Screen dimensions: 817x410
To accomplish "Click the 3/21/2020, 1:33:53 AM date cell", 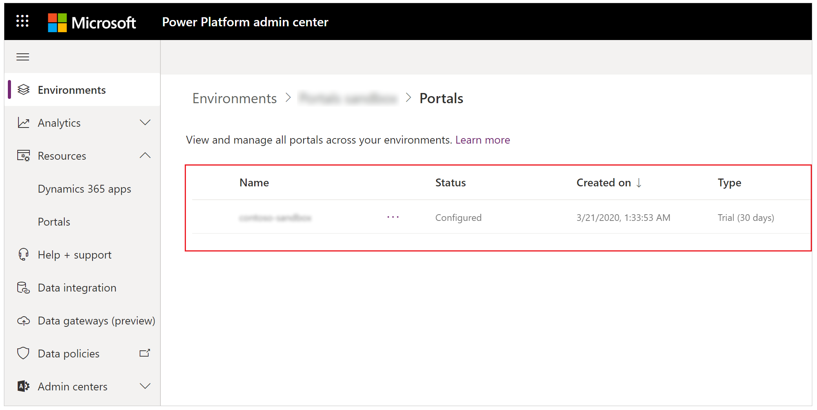I will click(x=624, y=218).
